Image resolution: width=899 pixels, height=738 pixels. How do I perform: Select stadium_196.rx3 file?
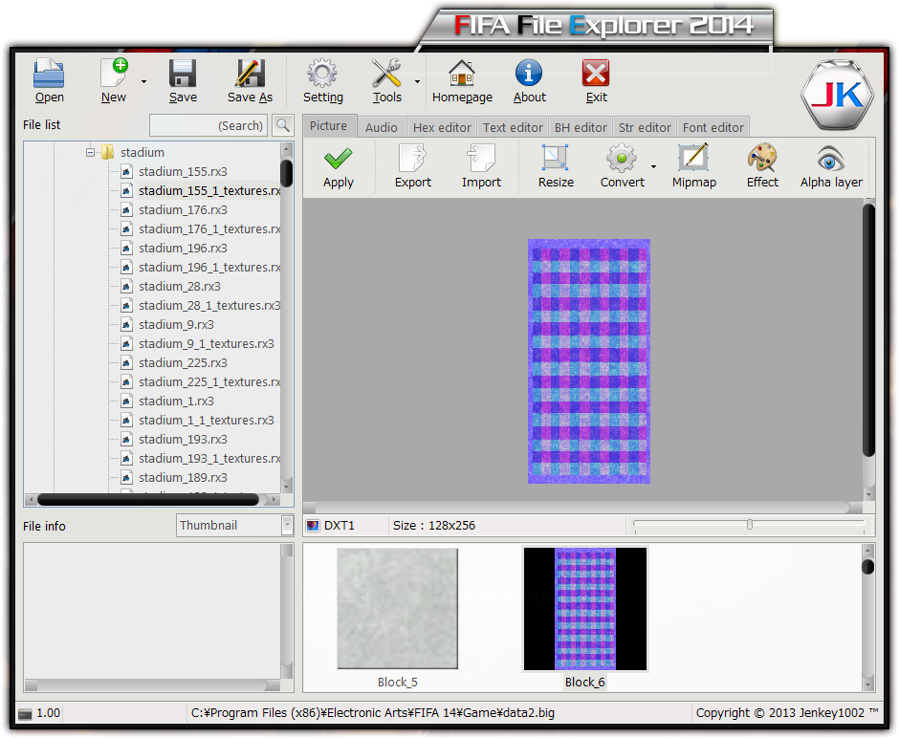point(183,249)
